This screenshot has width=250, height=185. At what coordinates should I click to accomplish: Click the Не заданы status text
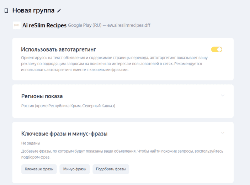pos(31,143)
